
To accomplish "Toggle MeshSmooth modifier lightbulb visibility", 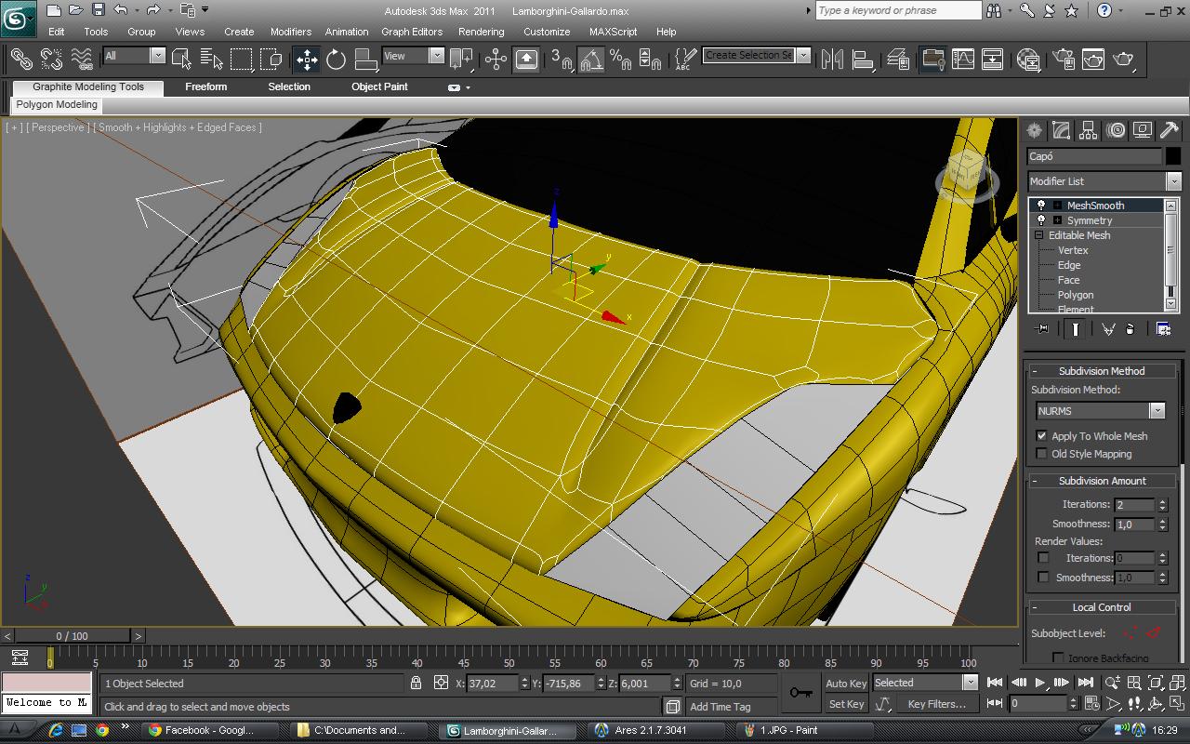I will [1041, 206].
